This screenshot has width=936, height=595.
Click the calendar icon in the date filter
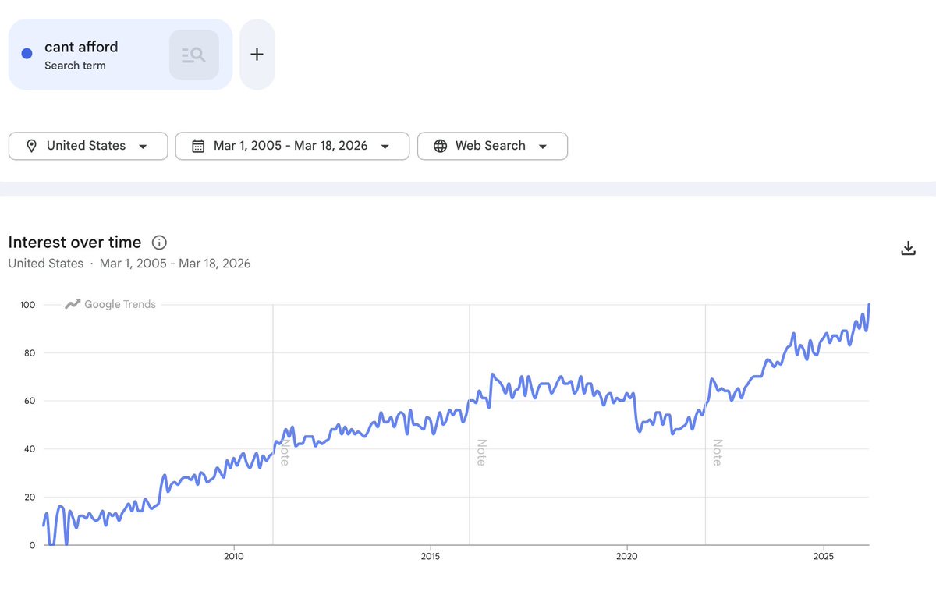(x=198, y=146)
